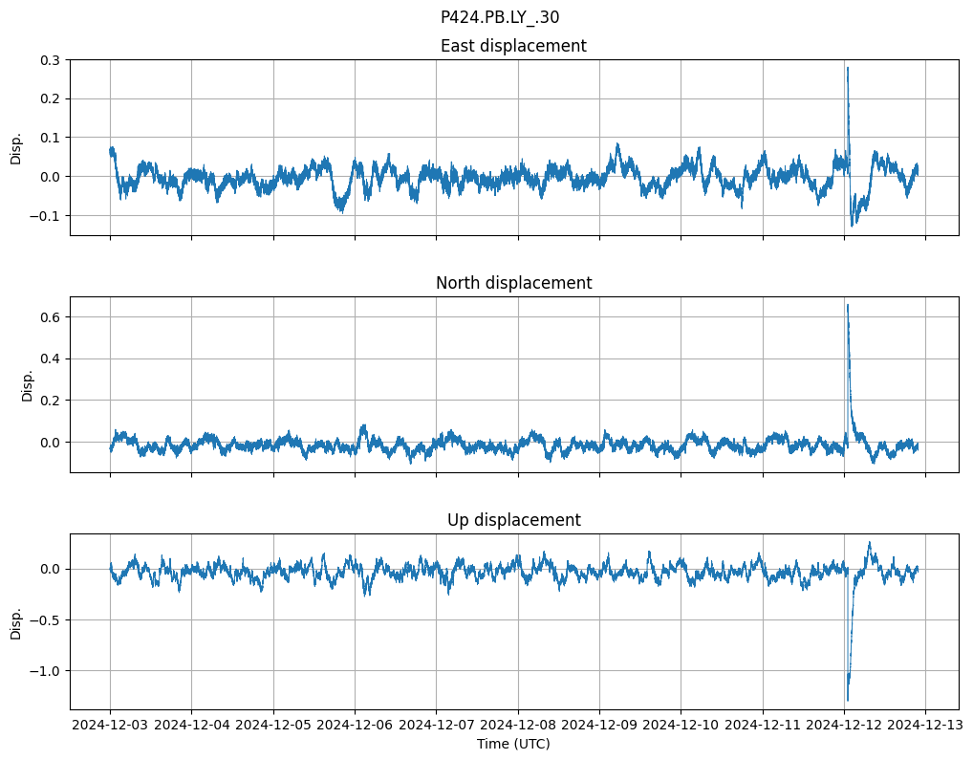Screen dimensions: 973x760
Task: Click the North displacement subplot title
Action: (513, 283)
